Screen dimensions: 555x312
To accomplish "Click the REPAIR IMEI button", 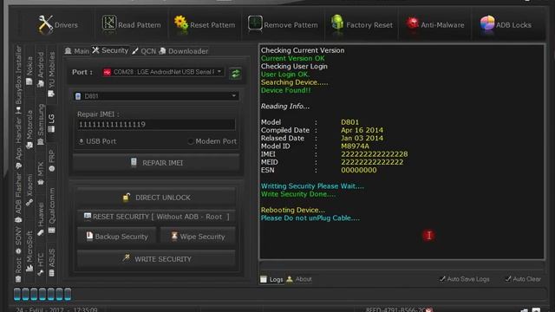I will (x=156, y=163).
